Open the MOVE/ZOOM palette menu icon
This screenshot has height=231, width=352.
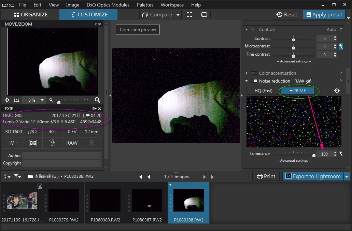(x=94, y=24)
